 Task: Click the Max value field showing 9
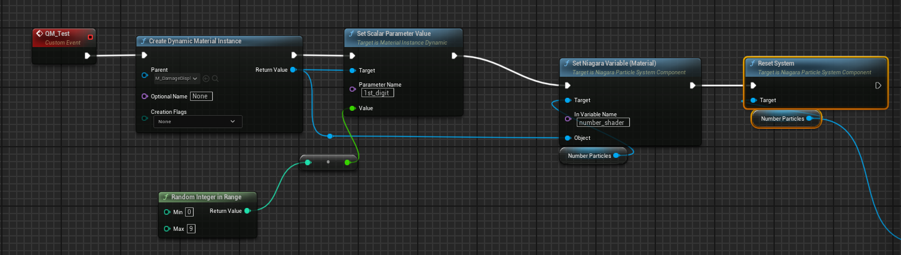[192, 229]
